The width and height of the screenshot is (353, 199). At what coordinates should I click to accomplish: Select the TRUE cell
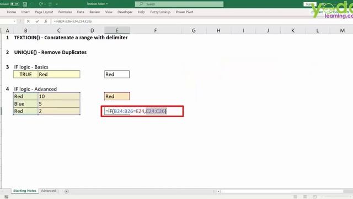coord(26,74)
